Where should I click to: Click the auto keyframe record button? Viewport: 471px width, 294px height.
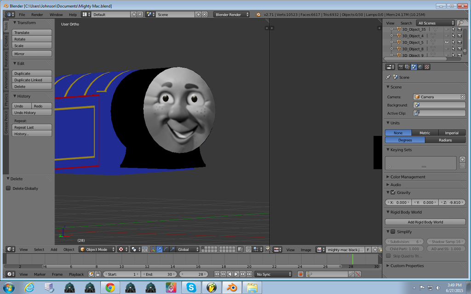(x=300, y=274)
